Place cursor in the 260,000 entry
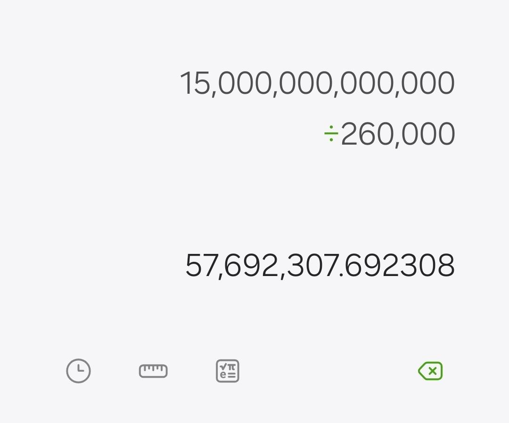This screenshot has height=423, width=509. pos(397,134)
